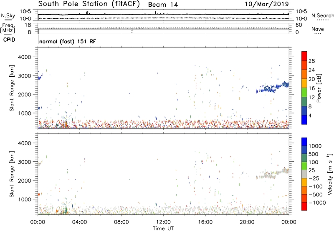
Task: Click the "Velocity [m s-1]" colorbar label
Action: (x=330, y=173)
